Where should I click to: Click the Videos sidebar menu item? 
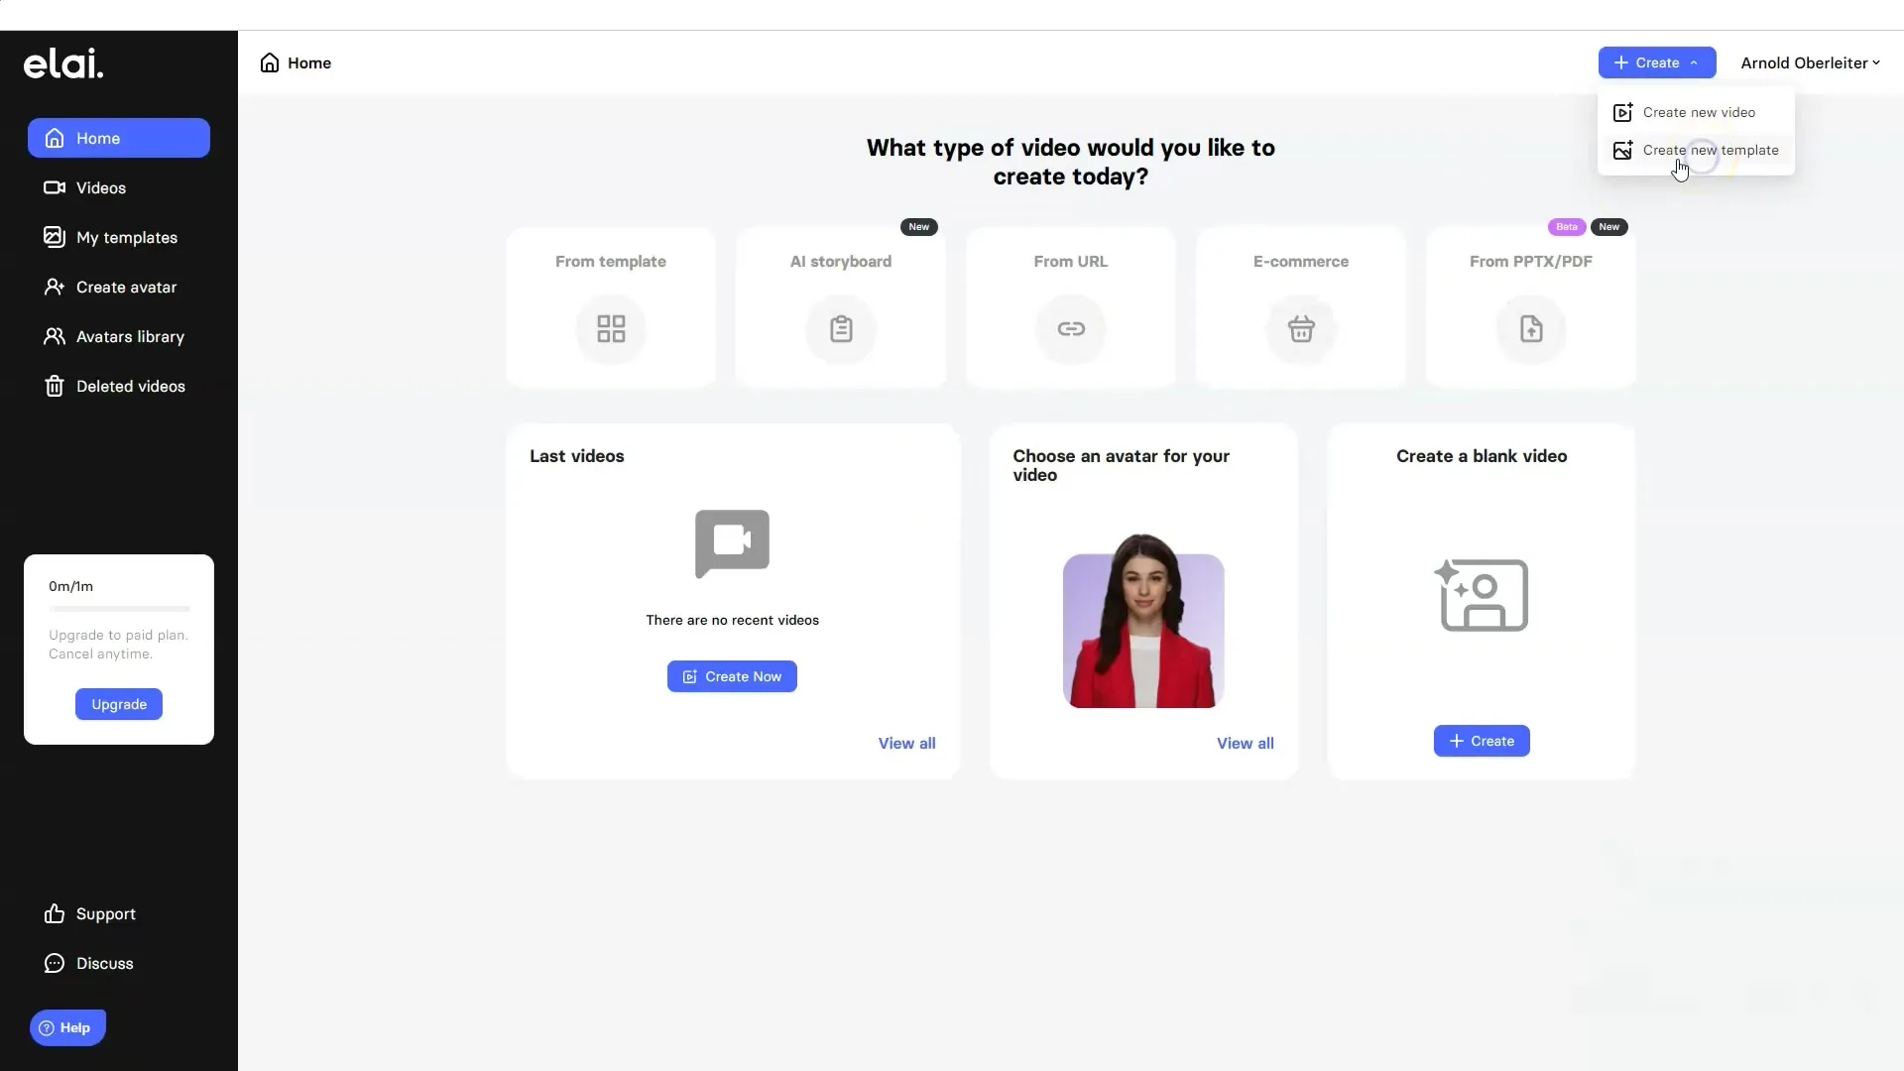pyautogui.click(x=101, y=187)
